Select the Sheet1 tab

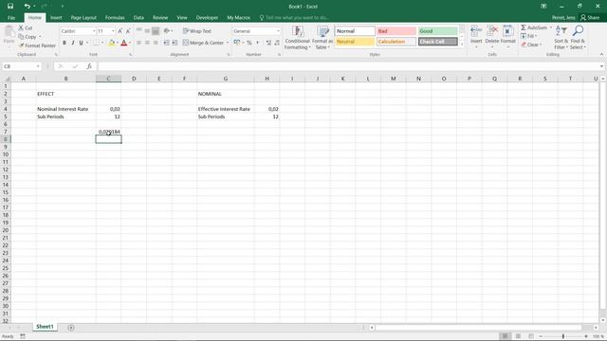(45, 327)
